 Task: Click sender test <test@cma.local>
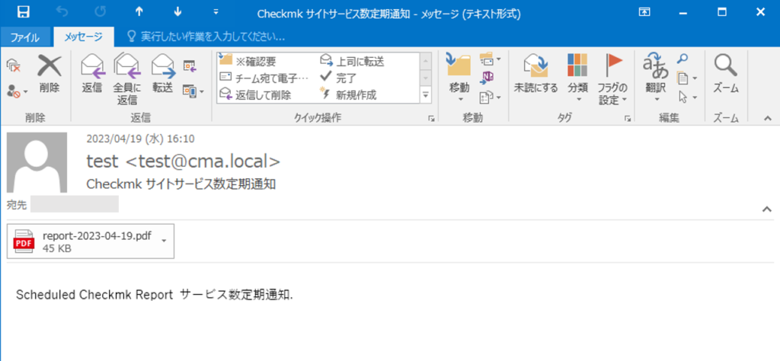[184, 161]
